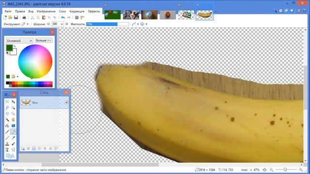Select the Ellipse Select tool

[x=7, y=114]
